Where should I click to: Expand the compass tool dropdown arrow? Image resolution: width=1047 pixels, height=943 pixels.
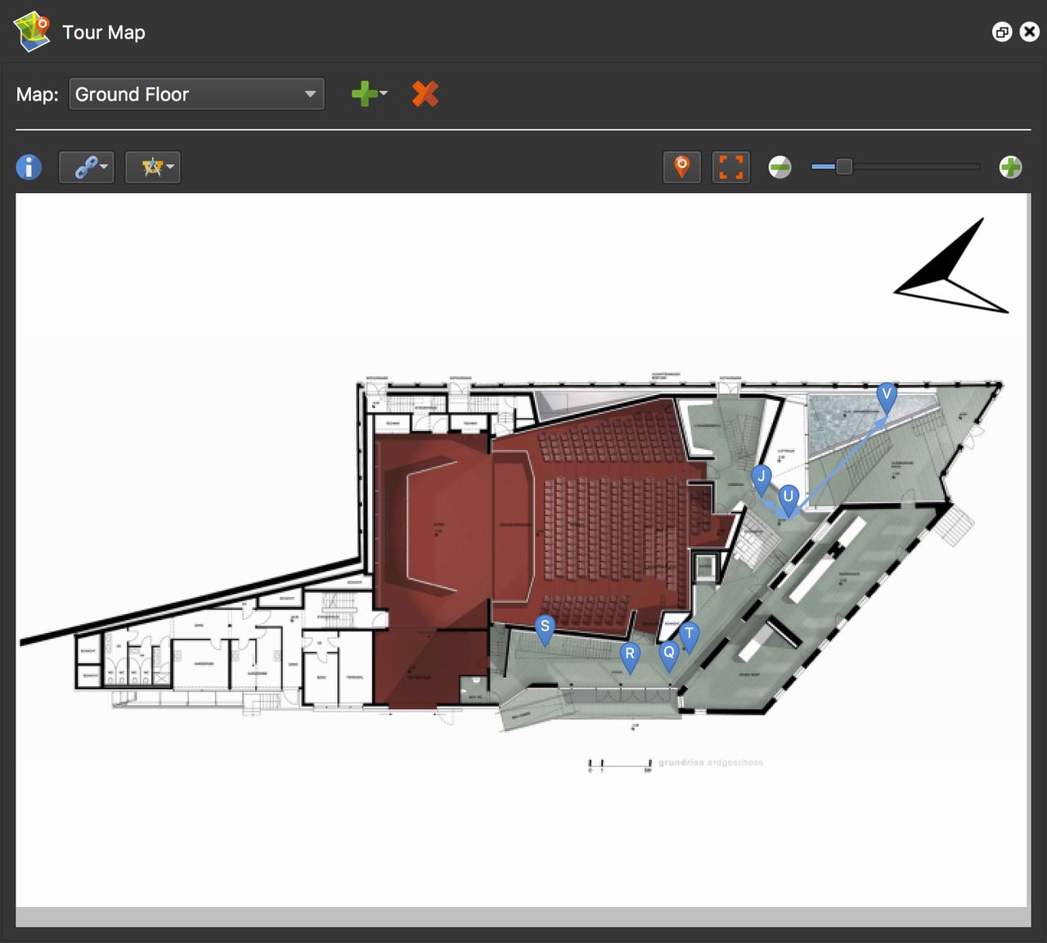[x=169, y=168]
